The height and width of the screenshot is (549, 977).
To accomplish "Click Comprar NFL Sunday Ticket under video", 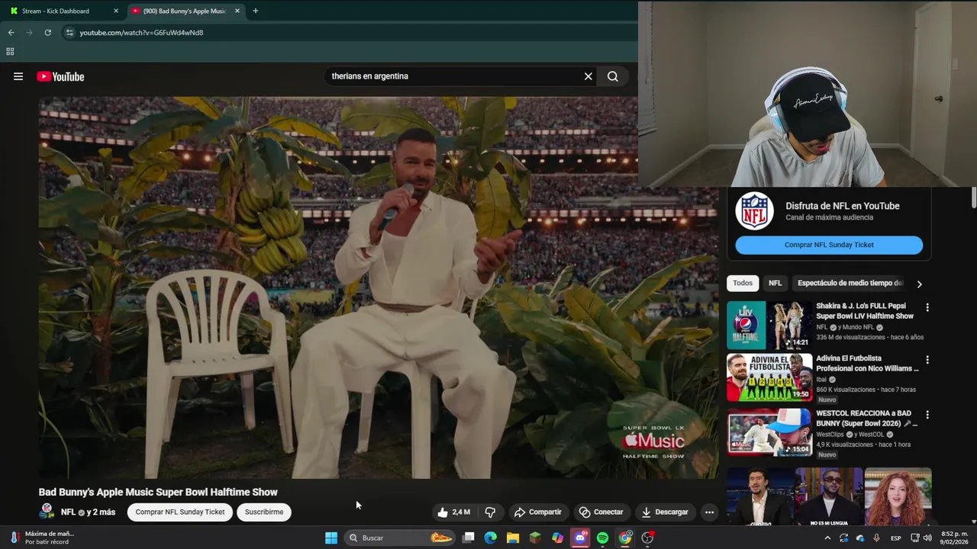I will pyautogui.click(x=180, y=512).
